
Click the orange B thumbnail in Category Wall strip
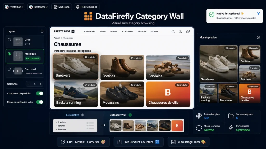pos(177,125)
